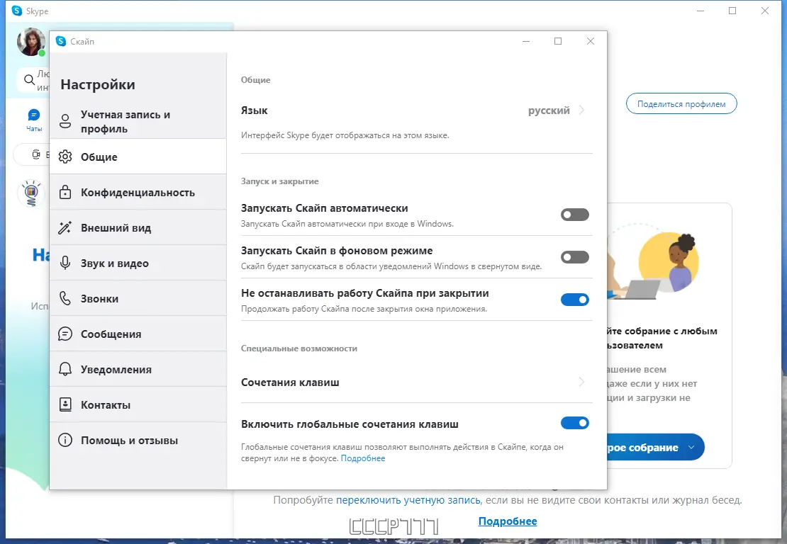Open the Чаты icon in main window
The height and width of the screenshot is (544, 787).
click(x=34, y=116)
